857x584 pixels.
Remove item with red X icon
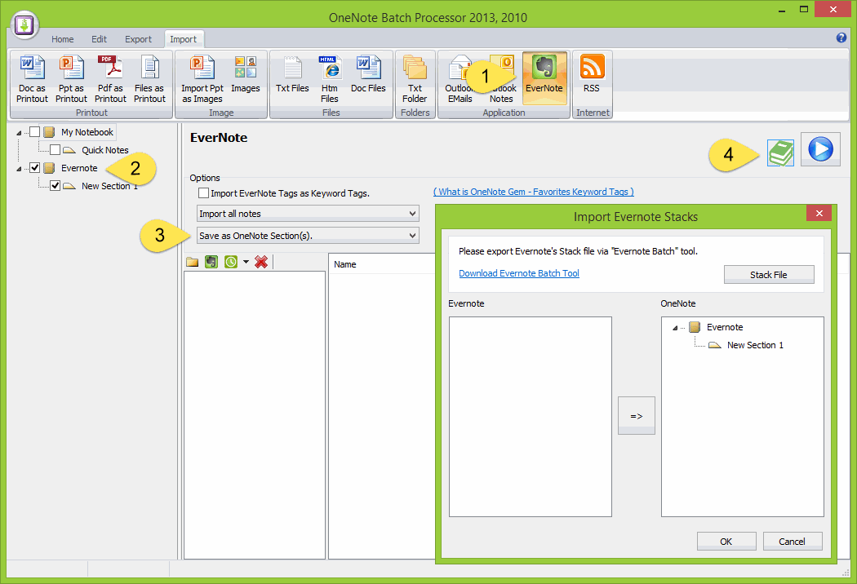coord(261,262)
